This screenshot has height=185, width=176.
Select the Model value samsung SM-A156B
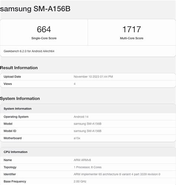pos(88,124)
